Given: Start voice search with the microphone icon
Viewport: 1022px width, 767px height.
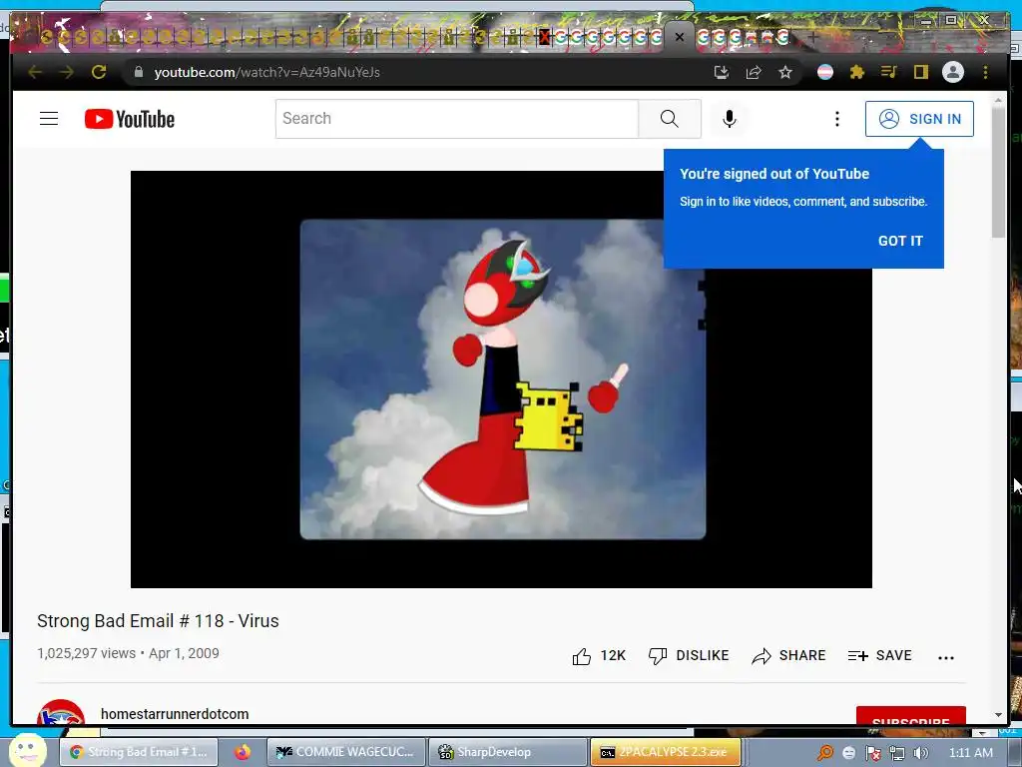Looking at the screenshot, I should 730,119.
